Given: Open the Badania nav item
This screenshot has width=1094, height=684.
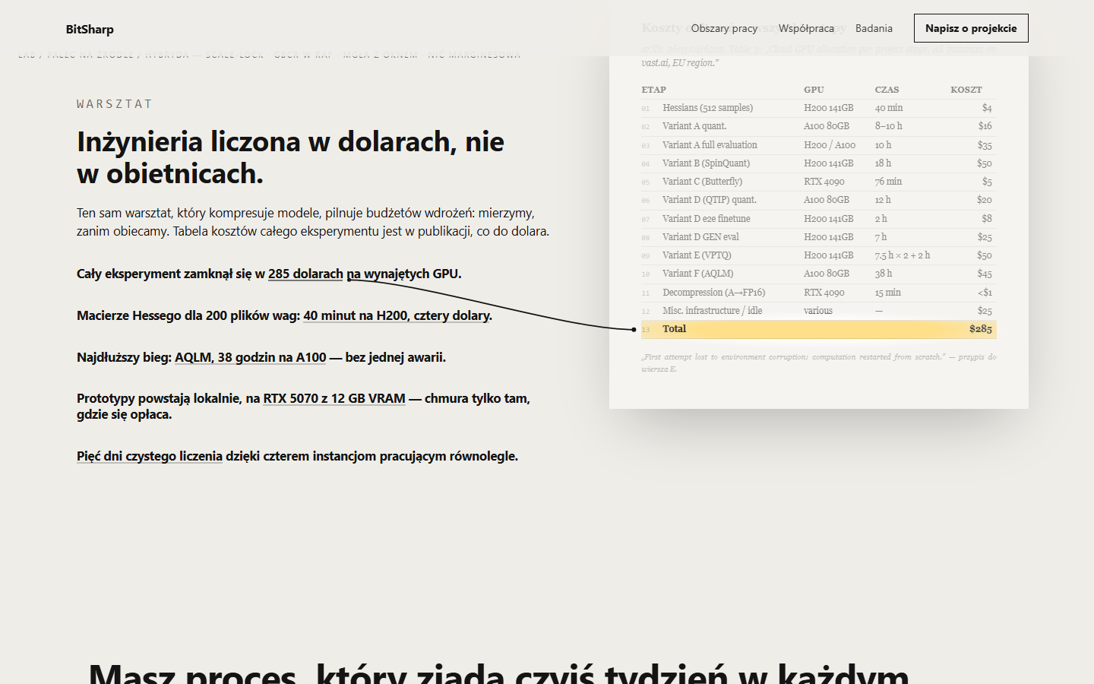Looking at the screenshot, I should pyautogui.click(x=874, y=28).
